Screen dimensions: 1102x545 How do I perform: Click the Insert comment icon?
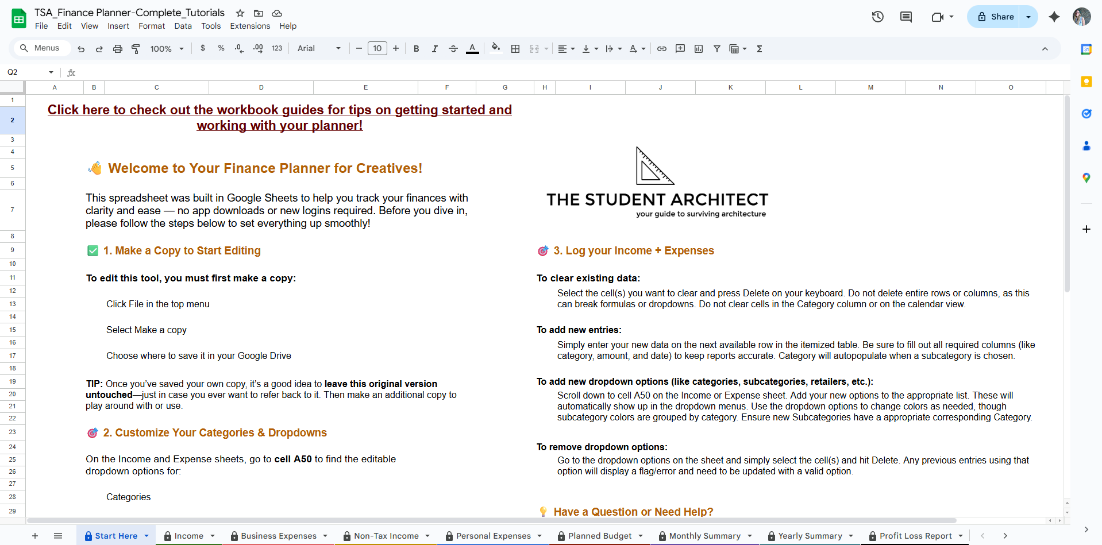coord(680,49)
